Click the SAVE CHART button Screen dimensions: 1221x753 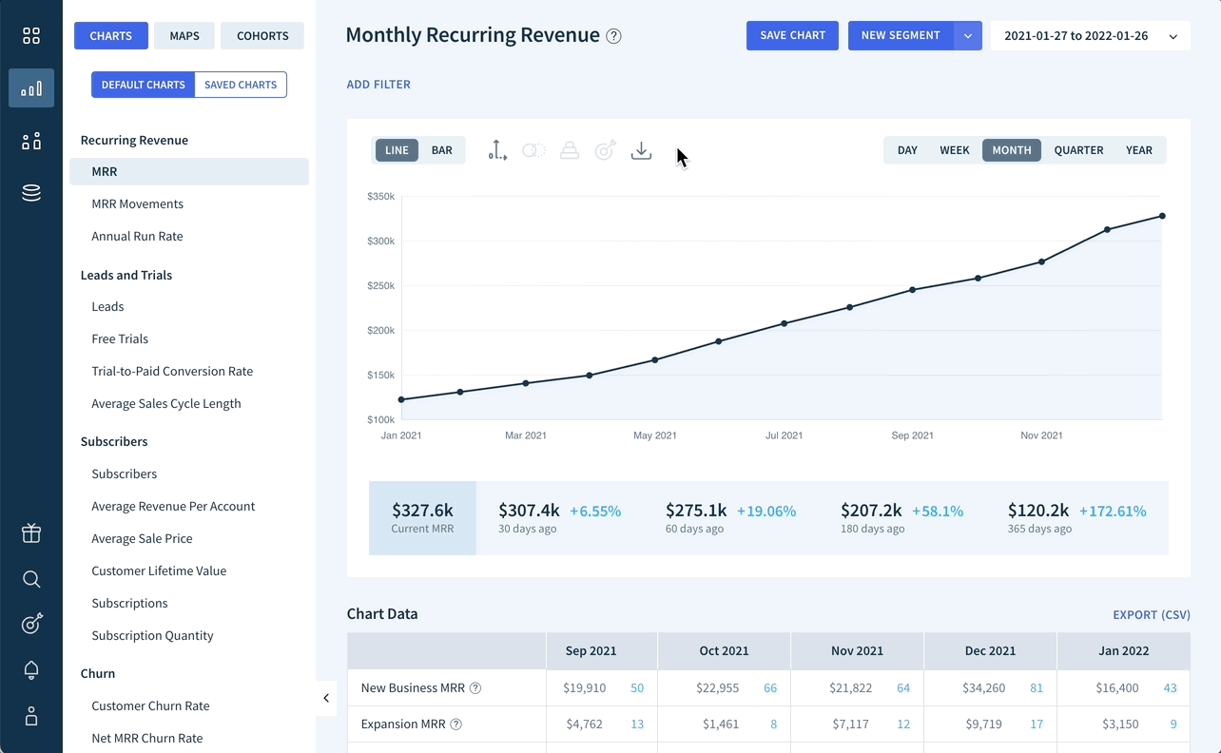coord(793,36)
